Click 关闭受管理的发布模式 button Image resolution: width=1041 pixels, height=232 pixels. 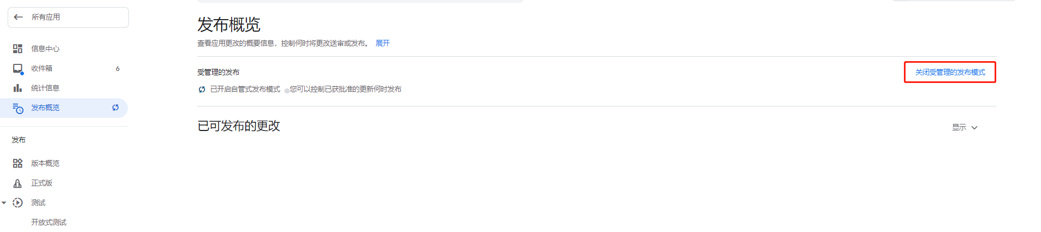950,72
